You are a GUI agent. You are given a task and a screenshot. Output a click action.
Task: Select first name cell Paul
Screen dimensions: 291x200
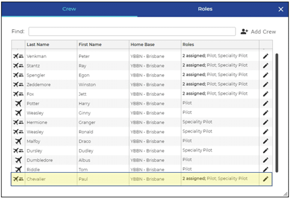(x=103, y=179)
